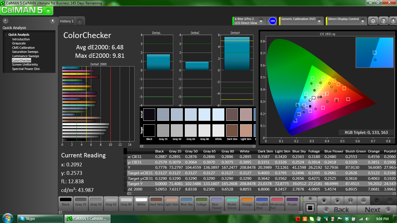This screenshot has width=397, height=223.
Task: Collapse the left workflow panel arrow
Action: tap(53, 21)
